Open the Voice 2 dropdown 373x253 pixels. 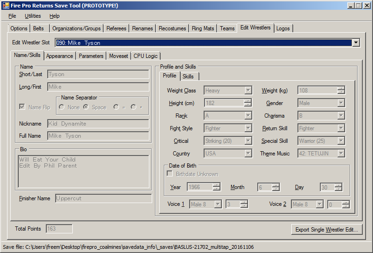319,204
